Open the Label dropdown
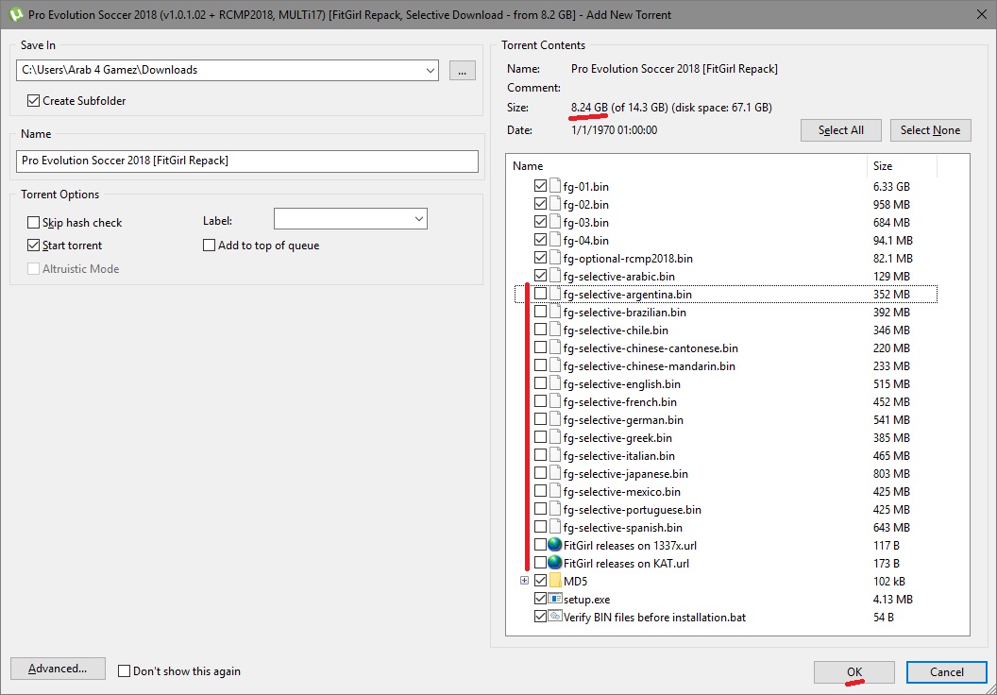997x695 pixels. point(419,219)
